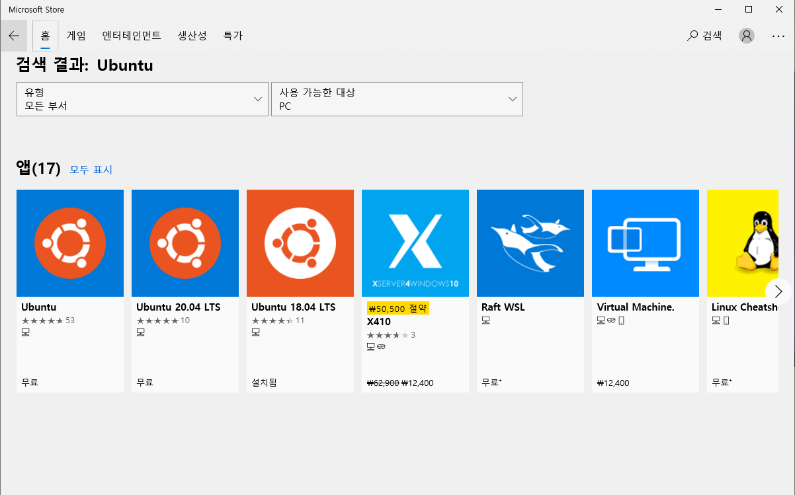Open the Linux Cheatsheet penguin tile
Screen dimensions: 795x495
(x=742, y=243)
